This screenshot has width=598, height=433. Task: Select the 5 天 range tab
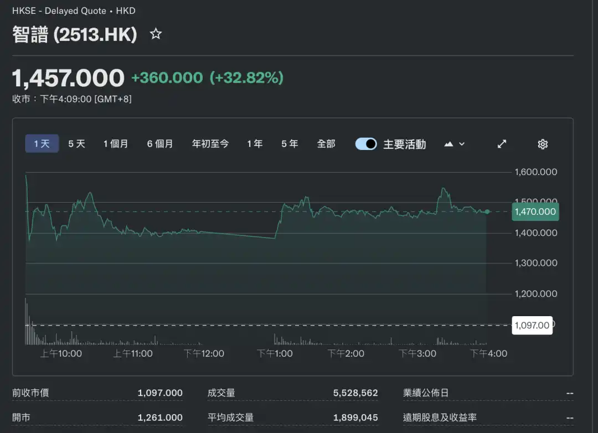point(76,144)
